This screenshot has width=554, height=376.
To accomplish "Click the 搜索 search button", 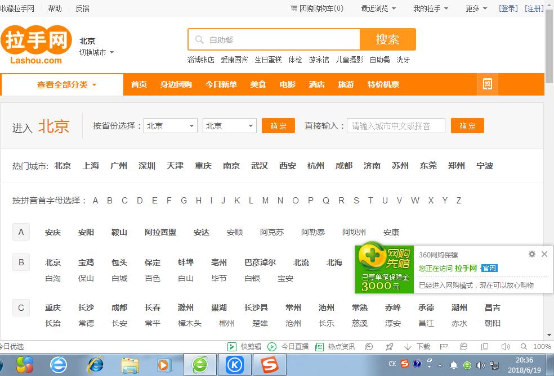I will click(387, 39).
